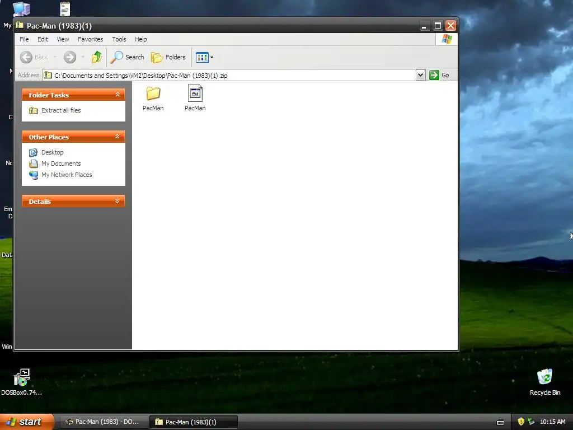The height and width of the screenshot is (430, 573).
Task: Open the Help menu
Action: [x=140, y=39]
